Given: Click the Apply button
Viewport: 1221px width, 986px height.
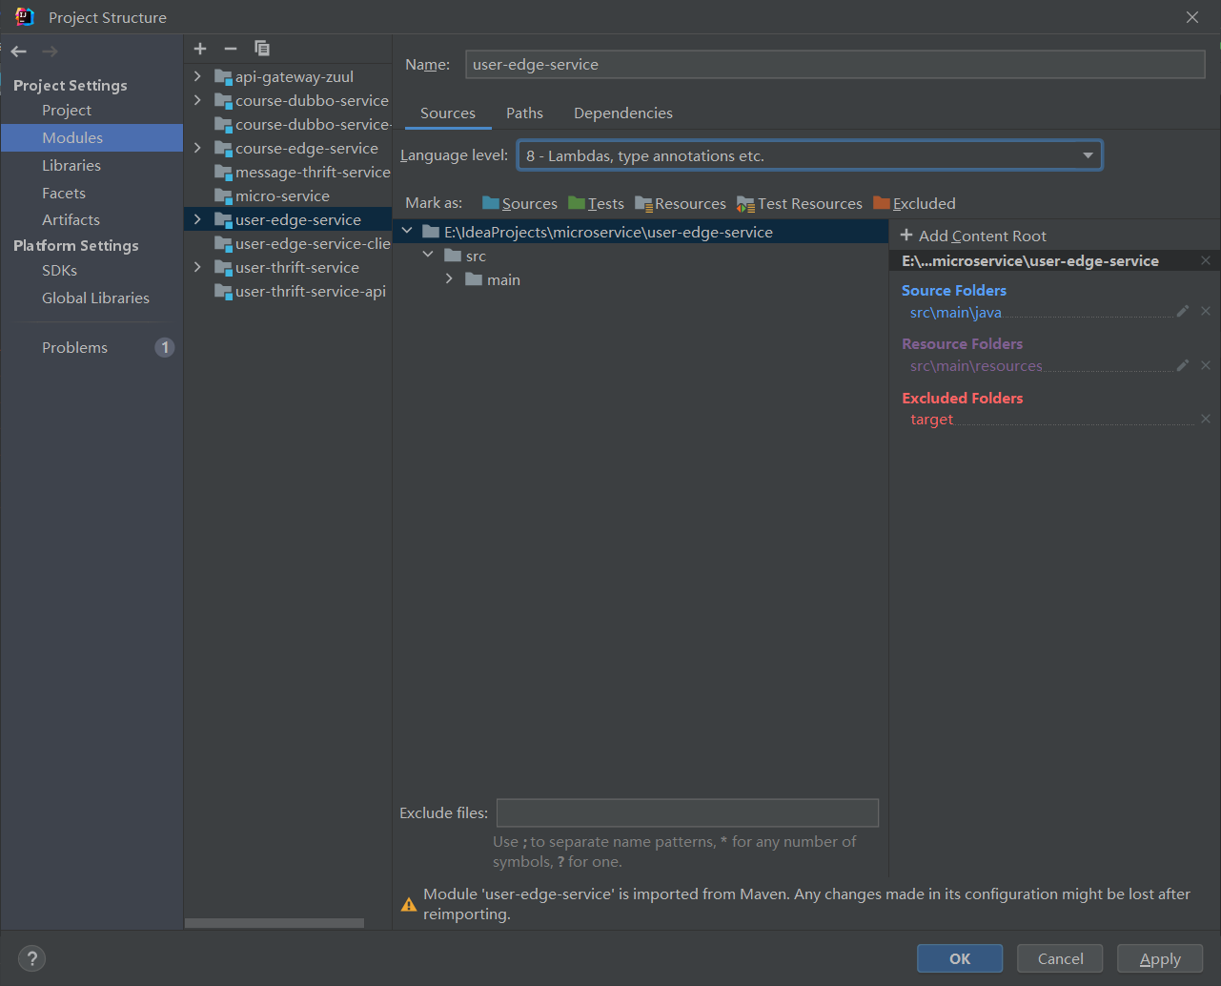Looking at the screenshot, I should pyautogui.click(x=1159, y=958).
